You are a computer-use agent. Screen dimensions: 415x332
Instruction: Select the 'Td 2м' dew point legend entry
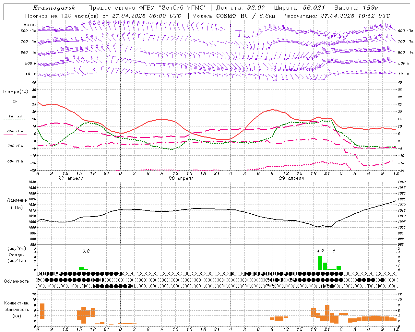15,116
